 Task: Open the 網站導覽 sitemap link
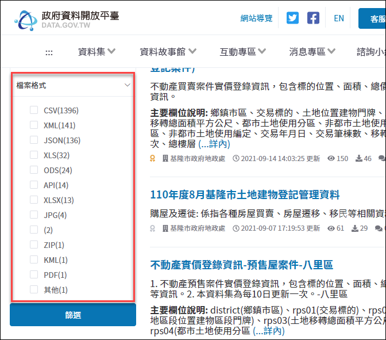tap(256, 18)
